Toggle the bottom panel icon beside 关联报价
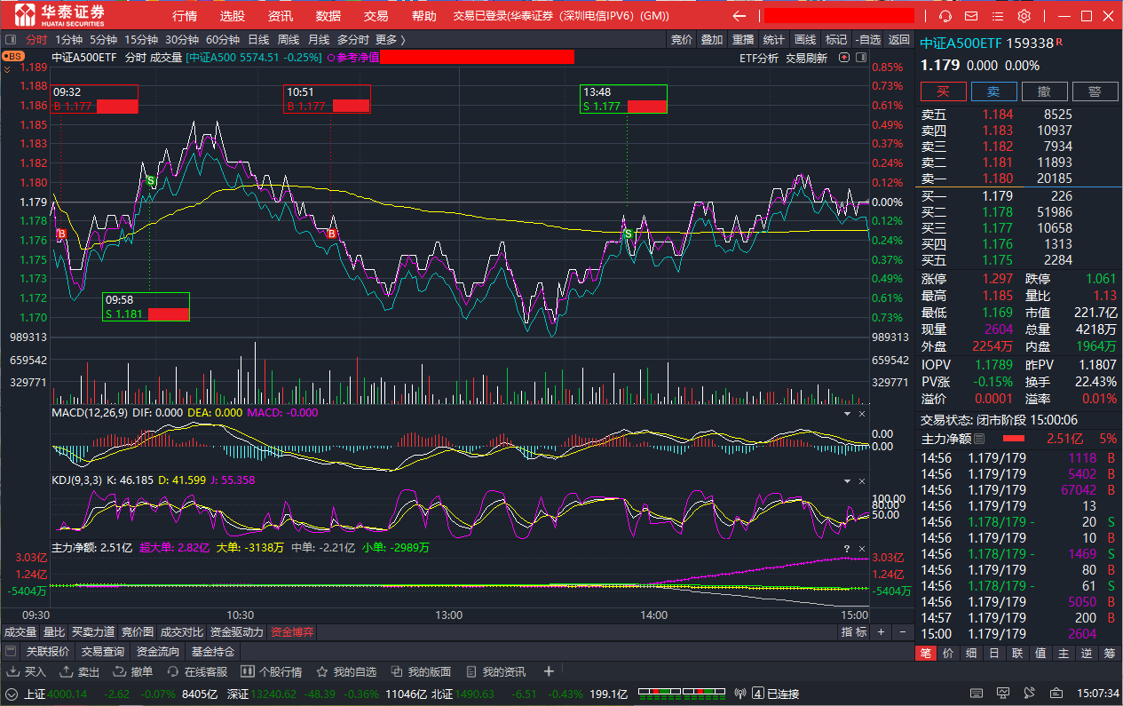 point(11,652)
